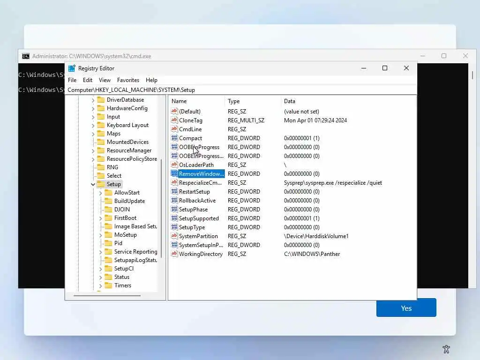
Task: Expand the SetupCI subkey
Action: 100,269
